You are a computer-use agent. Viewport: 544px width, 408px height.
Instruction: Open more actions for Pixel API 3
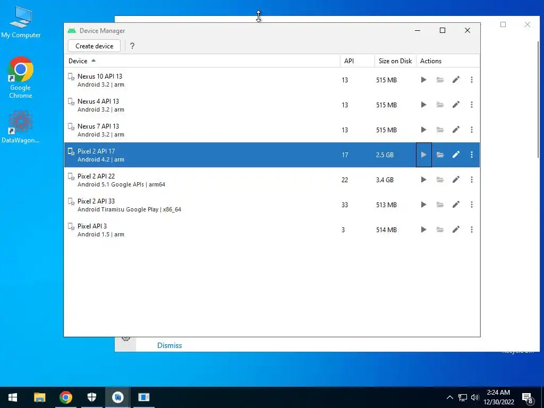tap(472, 229)
